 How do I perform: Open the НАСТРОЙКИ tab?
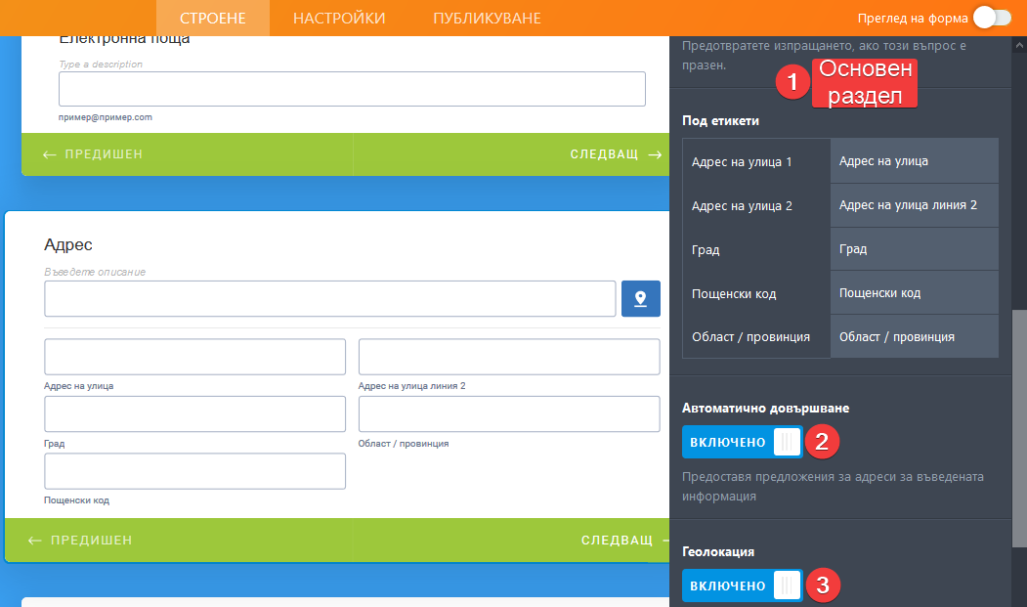339,18
